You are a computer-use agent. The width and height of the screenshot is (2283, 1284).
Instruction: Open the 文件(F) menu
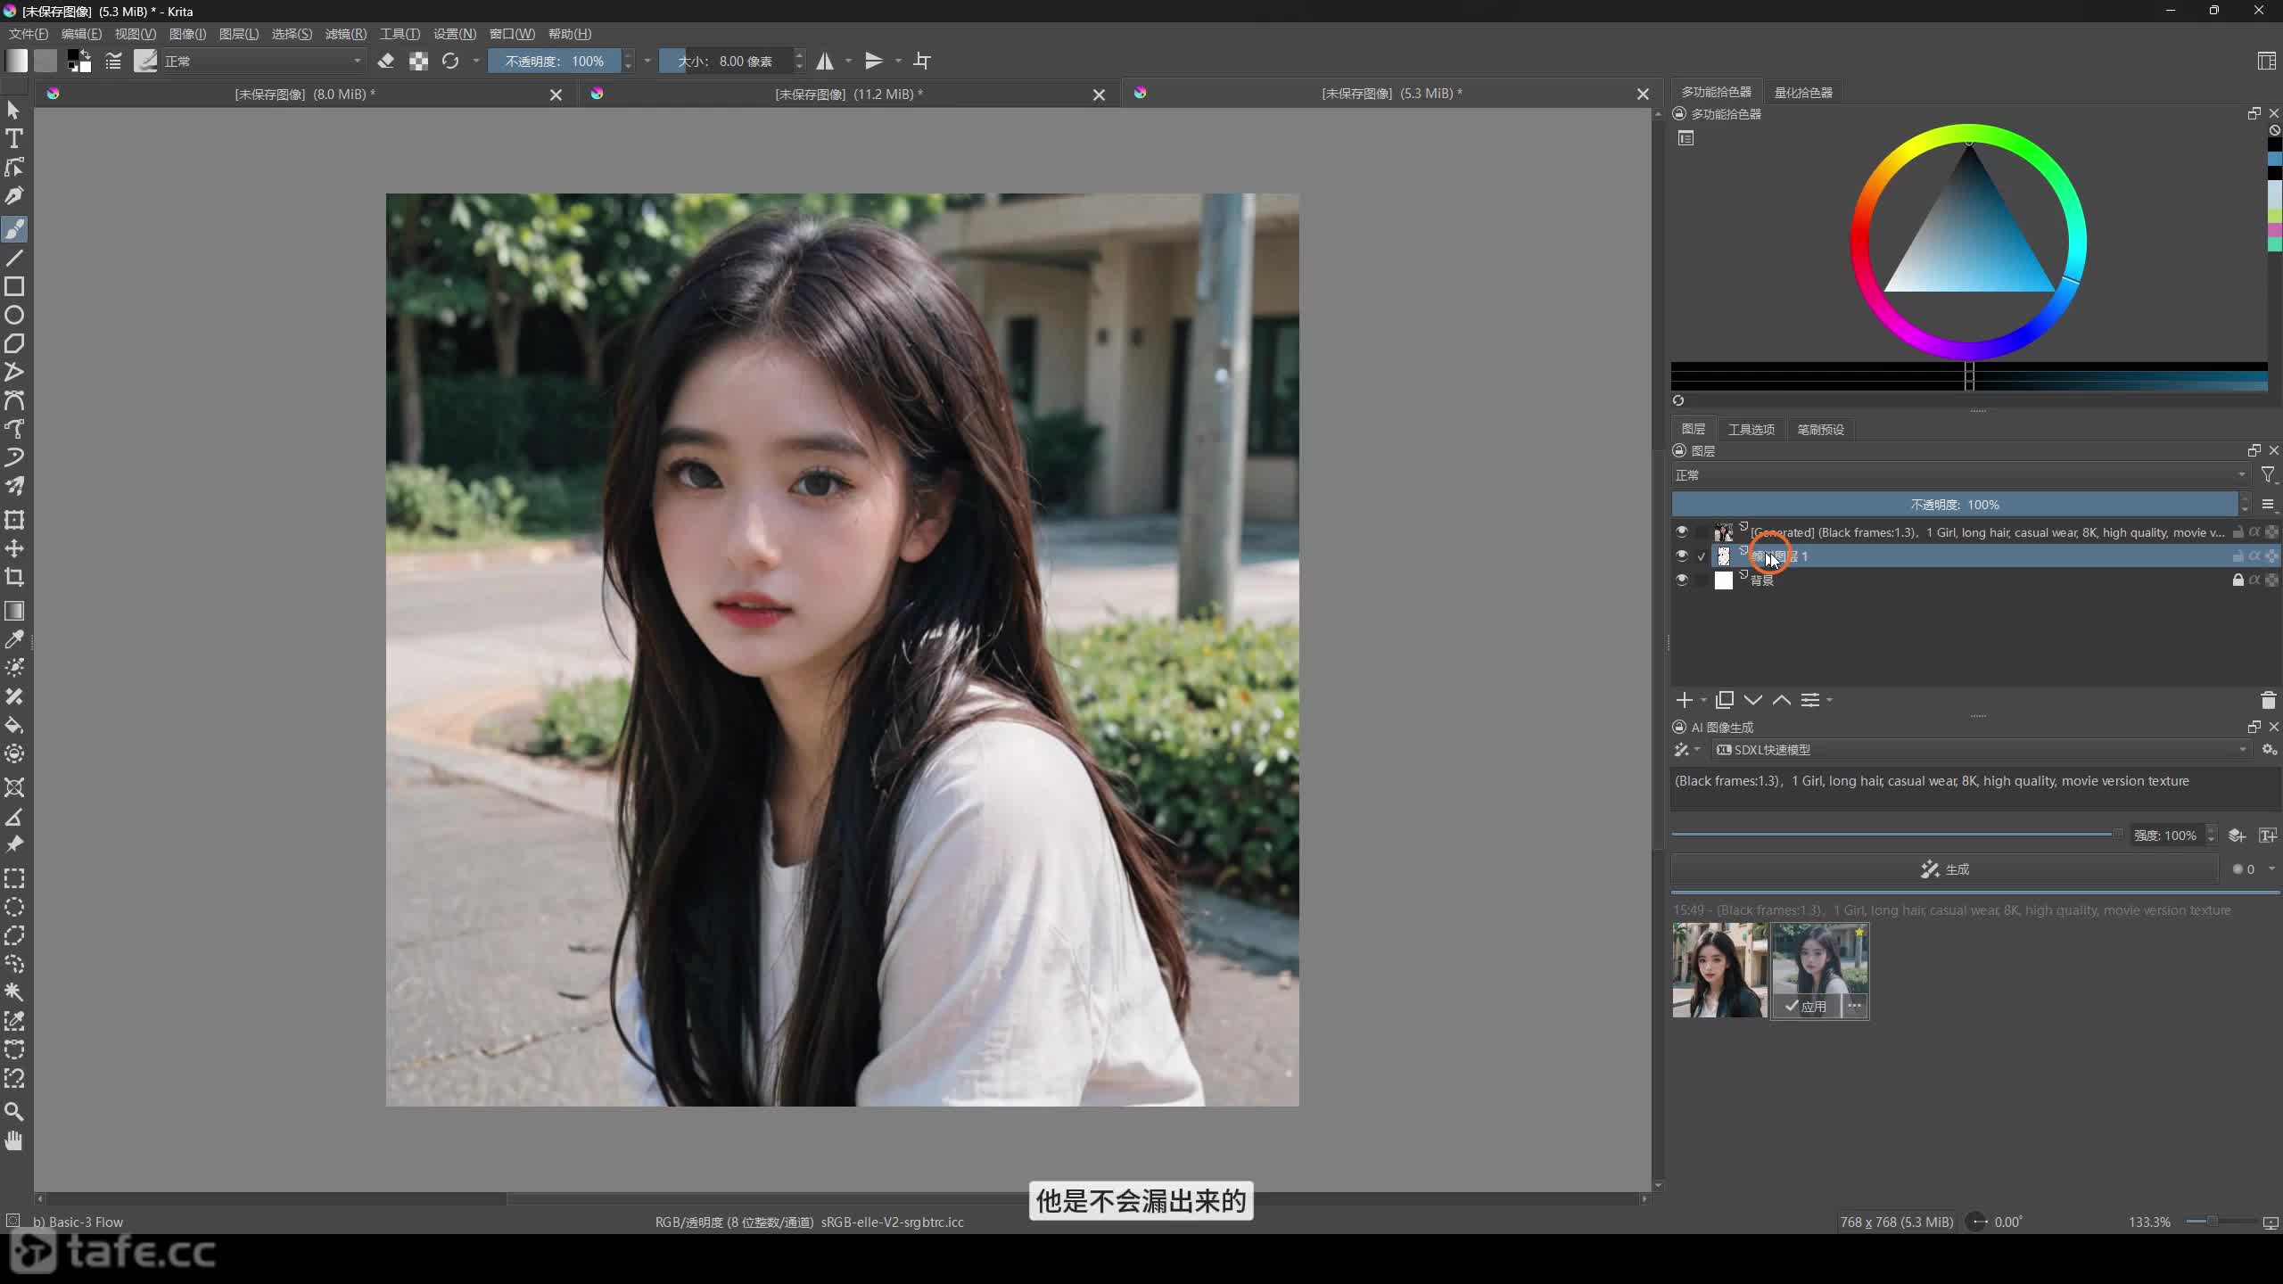click(x=29, y=34)
